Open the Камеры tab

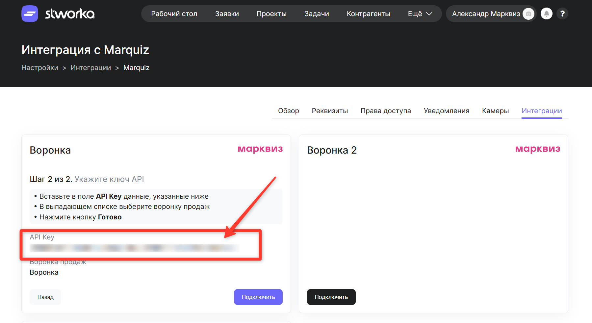(495, 111)
